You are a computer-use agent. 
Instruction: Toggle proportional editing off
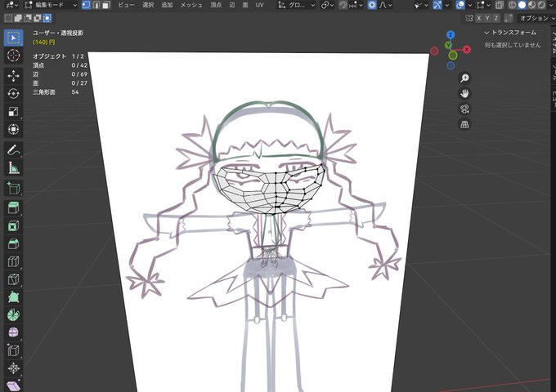[x=372, y=5]
